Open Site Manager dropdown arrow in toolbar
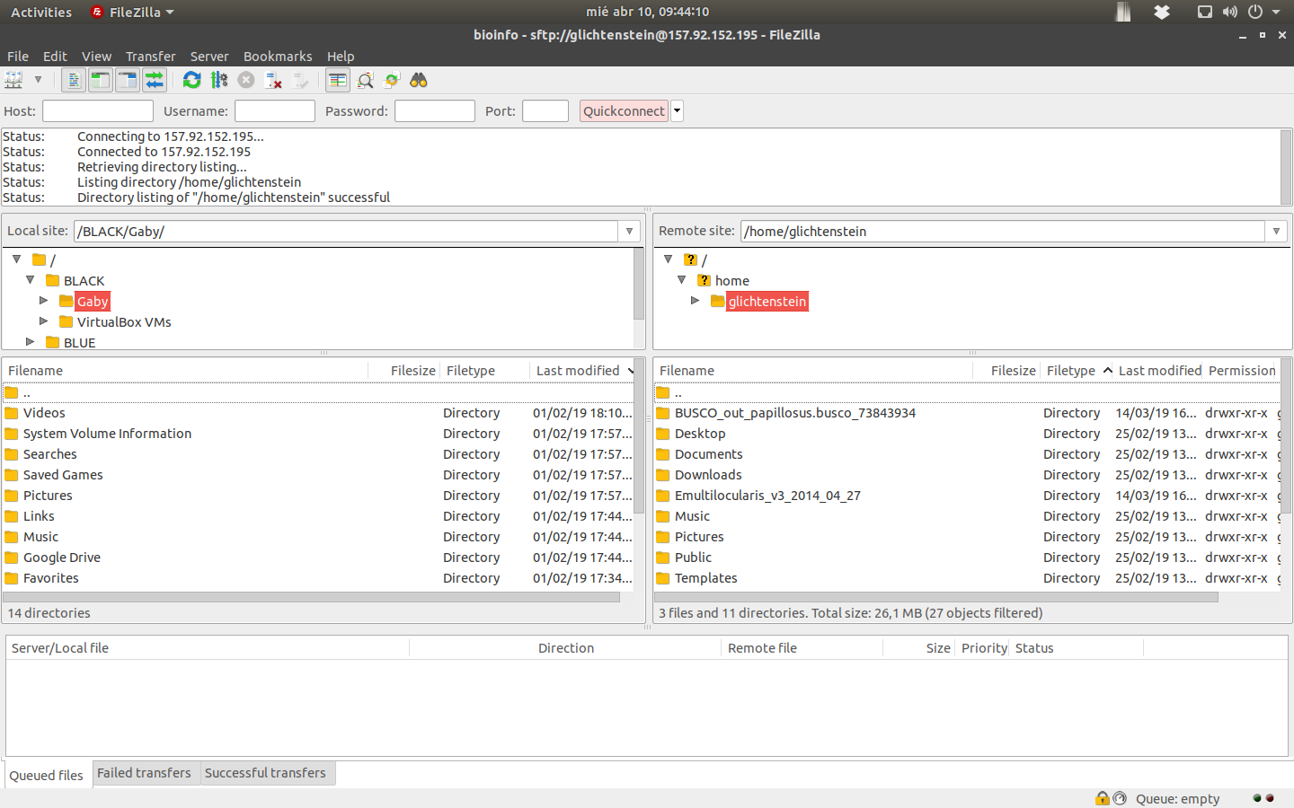Screen dimensions: 1294x808 [x=38, y=80]
